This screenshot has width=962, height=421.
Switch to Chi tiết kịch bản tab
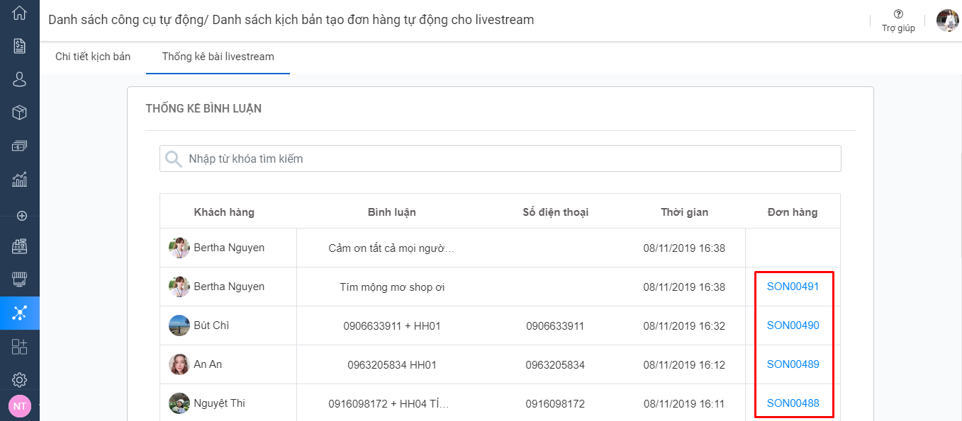click(x=93, y=57)
